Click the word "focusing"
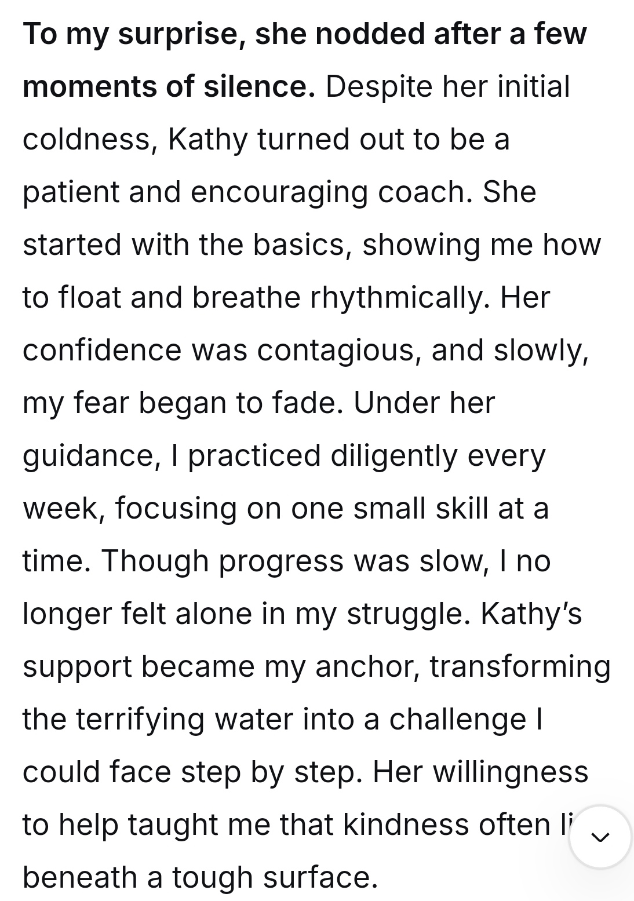 [176, 509]
